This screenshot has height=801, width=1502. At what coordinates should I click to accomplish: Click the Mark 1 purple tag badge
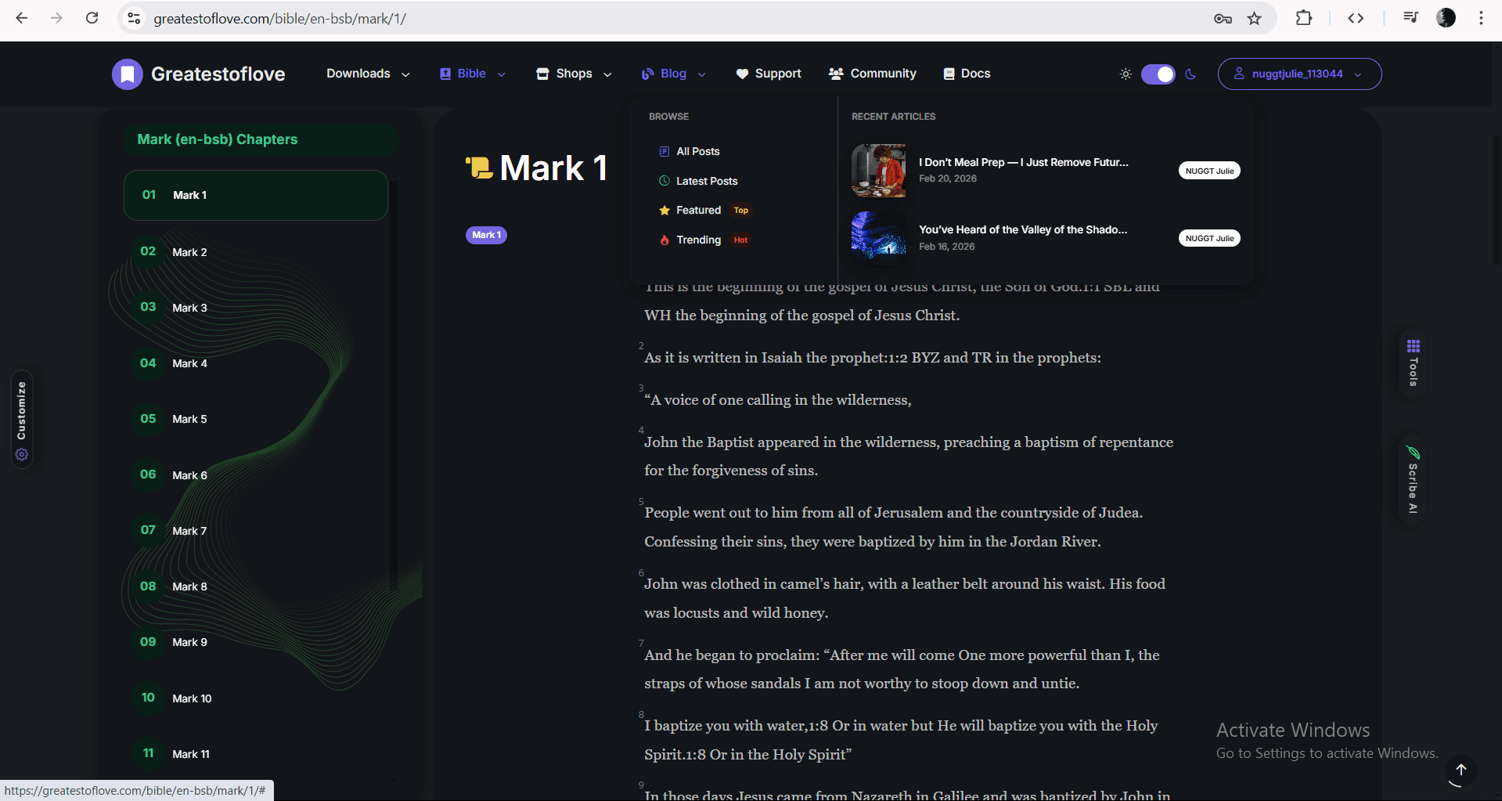coord(486,235)
